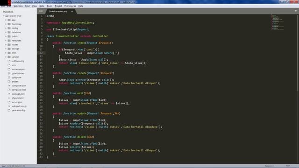This screenshot has height=168, width=299.
Task: Click the .gitignore file icon
Action: coord(9,77)
